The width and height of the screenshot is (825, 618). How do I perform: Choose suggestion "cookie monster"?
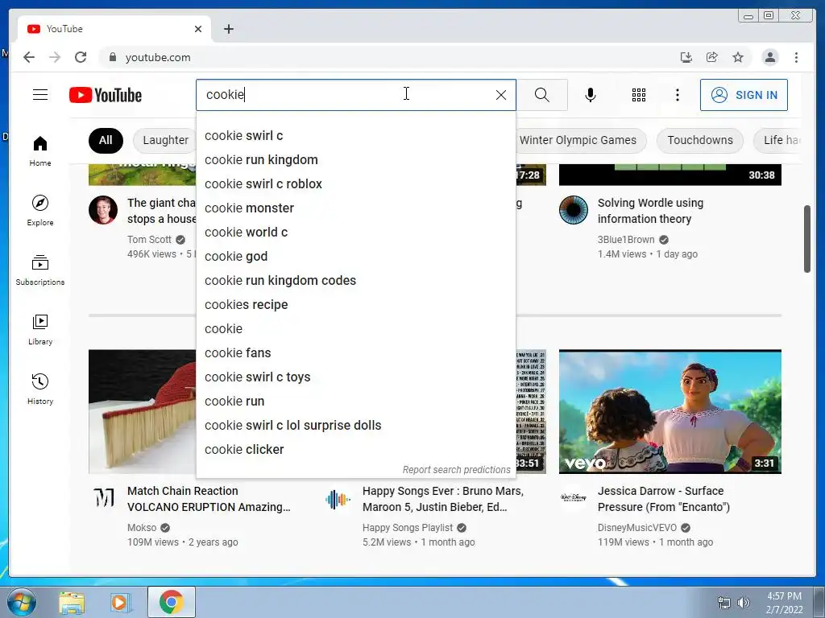[355, 208]
